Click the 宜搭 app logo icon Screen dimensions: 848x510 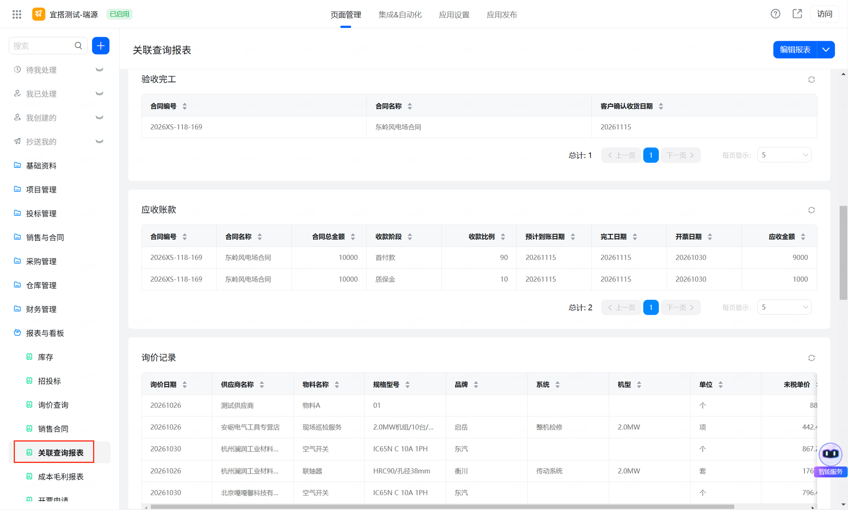(39, 14)
